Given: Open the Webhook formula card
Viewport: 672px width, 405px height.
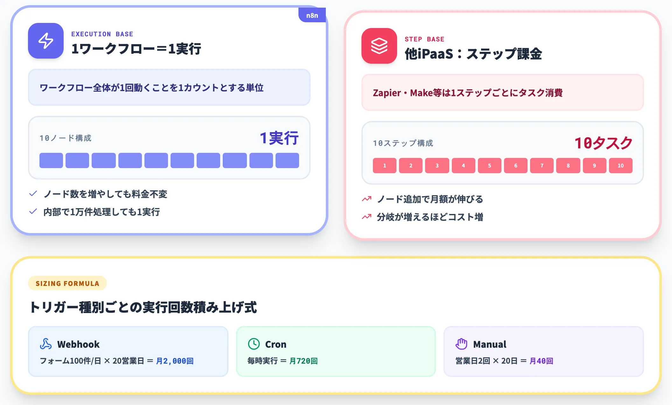Looking at the screenshot, I should [x=128, y=352].
